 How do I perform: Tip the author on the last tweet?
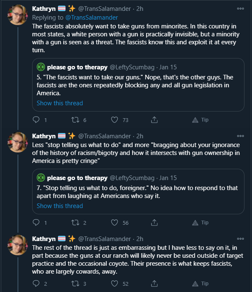pyautogui.click(x=200, y=283)
